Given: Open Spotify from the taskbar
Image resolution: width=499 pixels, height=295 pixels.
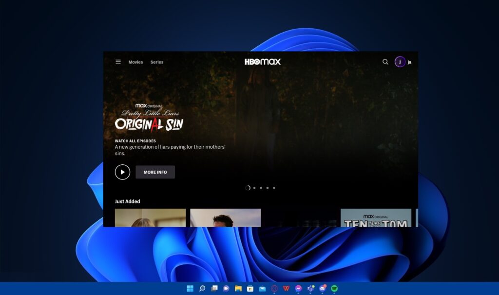Looking at the screenshot, I should (x=334, y=289).
